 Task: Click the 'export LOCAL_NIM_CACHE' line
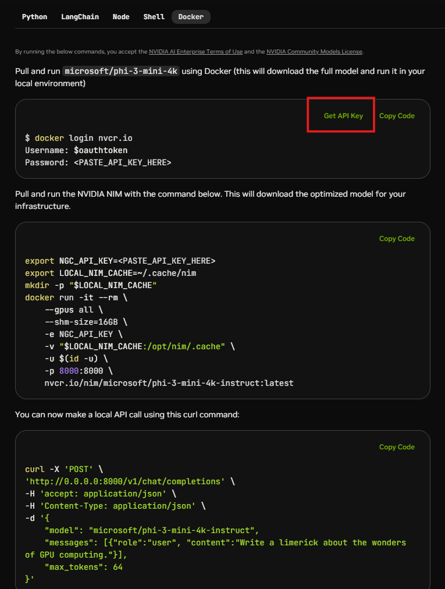[115, 273]
